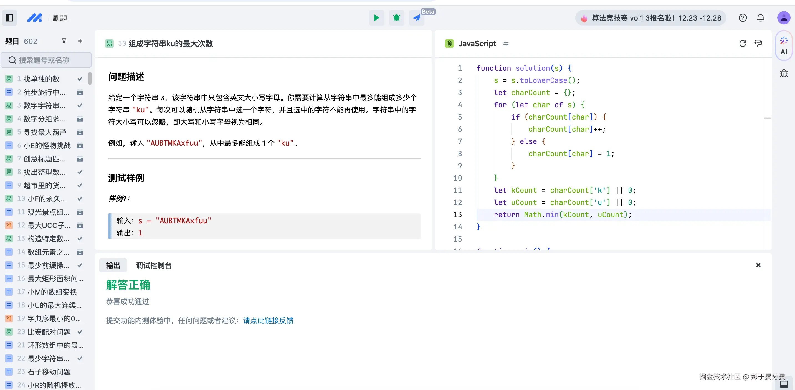This screenshot has width=795, height=390.
Task: Report a bug via the right-edge bug icon
Action: click(x=784, y=73)
